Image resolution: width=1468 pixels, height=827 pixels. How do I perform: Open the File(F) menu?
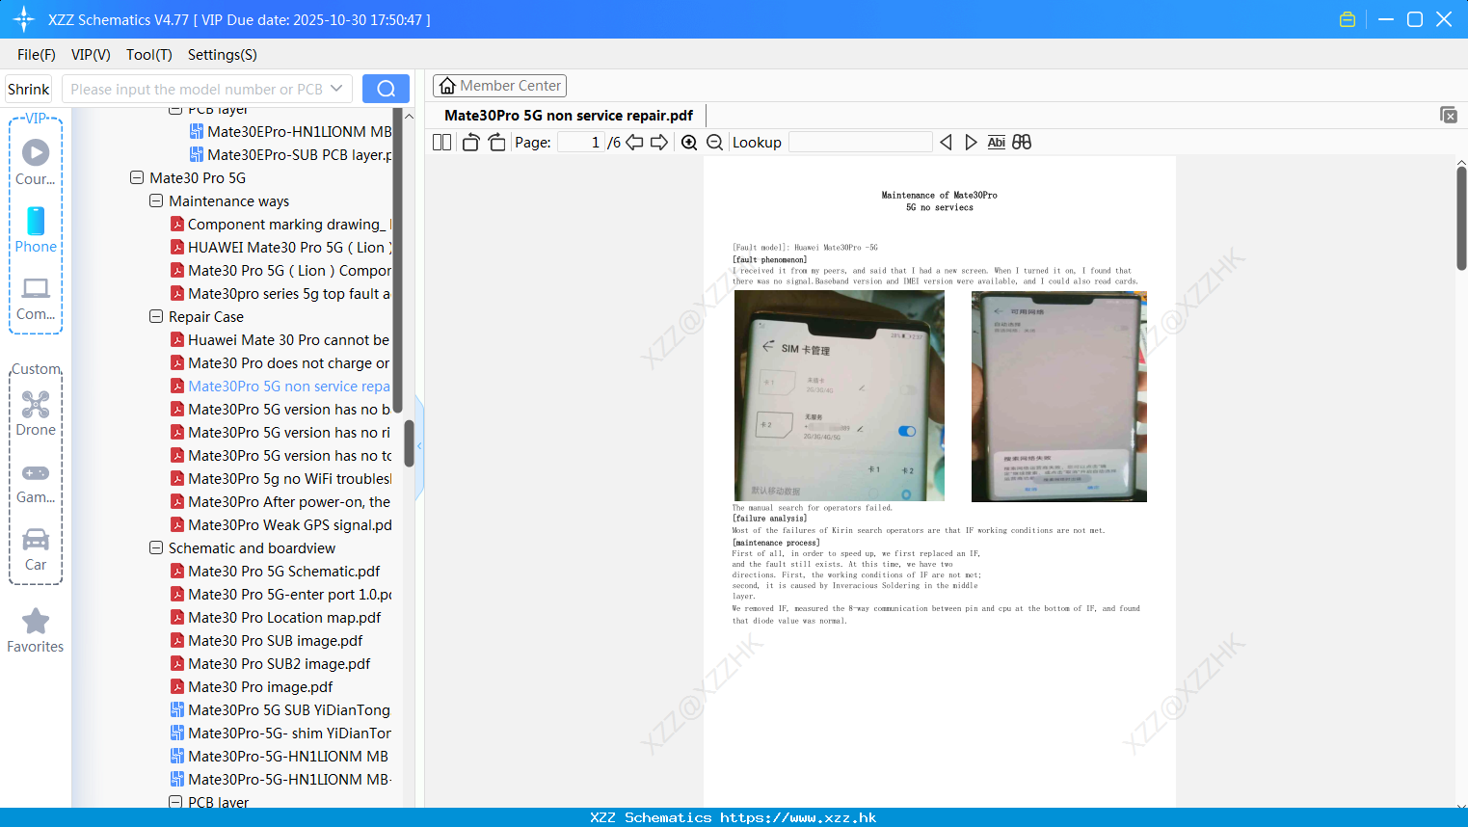coord(37,55)
